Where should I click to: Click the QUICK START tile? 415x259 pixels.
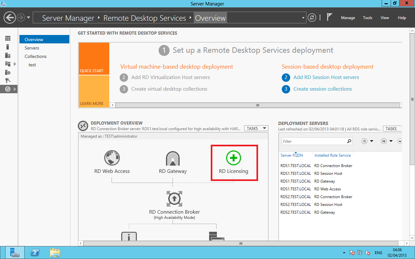[x=94, y=59]
